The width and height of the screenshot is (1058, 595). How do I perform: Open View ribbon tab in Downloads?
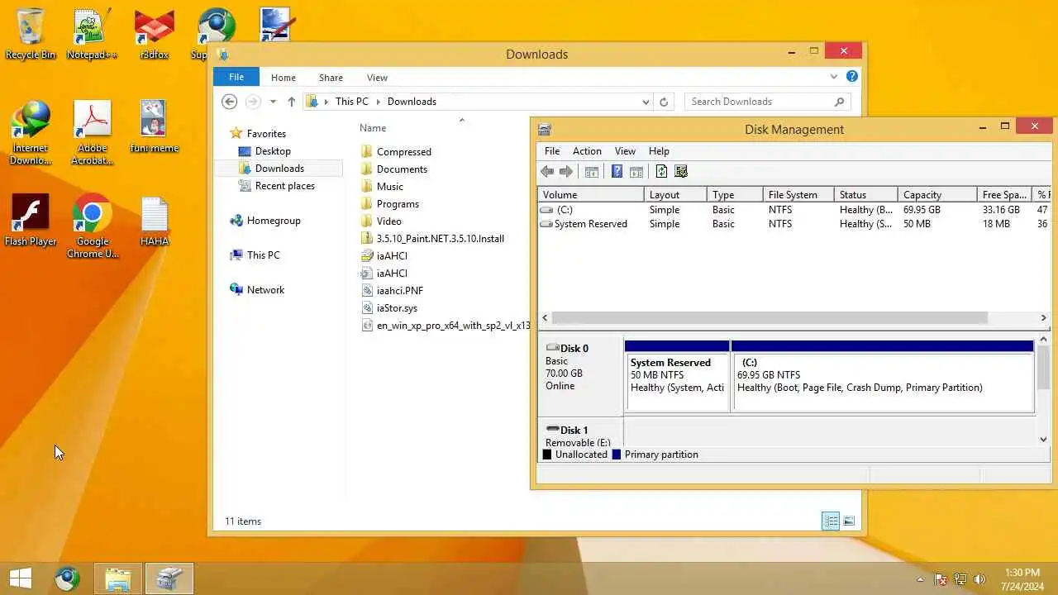pos(377,78)
